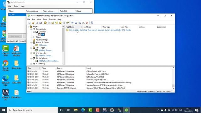Click the Windows Start button
The height and width of the screenshot is (113, 201).
3,110
